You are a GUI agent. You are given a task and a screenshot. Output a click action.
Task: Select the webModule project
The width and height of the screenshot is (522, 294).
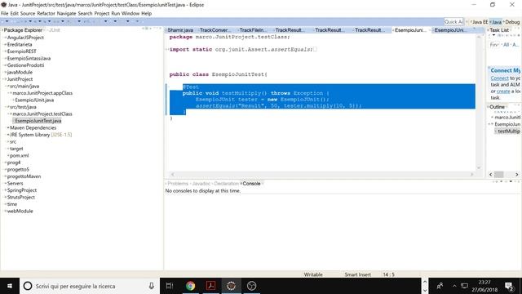click(20, 212)
